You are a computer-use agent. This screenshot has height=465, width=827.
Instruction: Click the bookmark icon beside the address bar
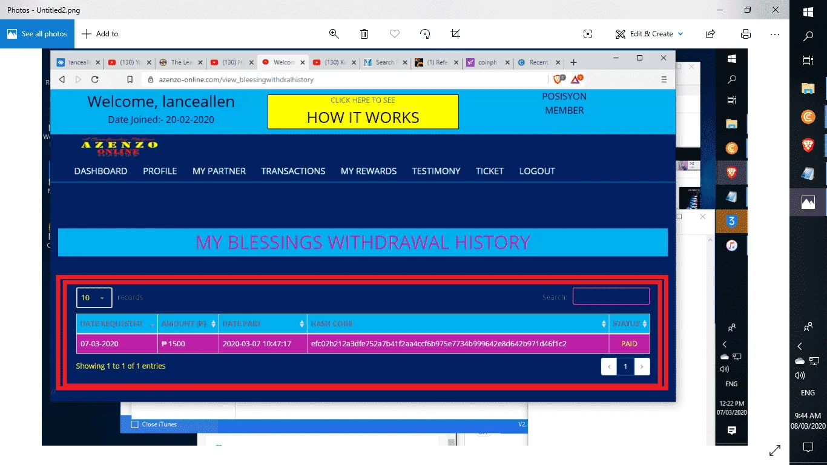pos(130,79)
